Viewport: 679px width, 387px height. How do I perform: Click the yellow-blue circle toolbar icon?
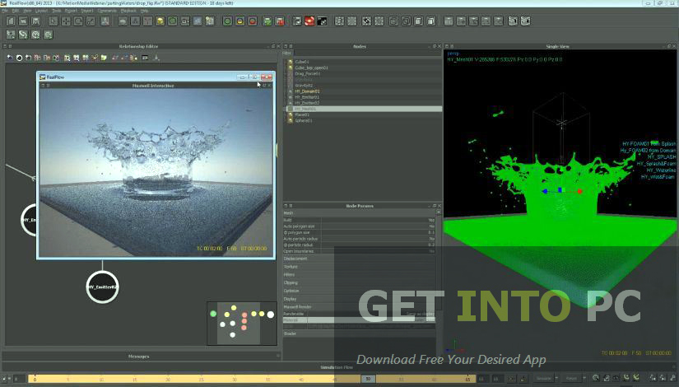click(x=240, y=21)
